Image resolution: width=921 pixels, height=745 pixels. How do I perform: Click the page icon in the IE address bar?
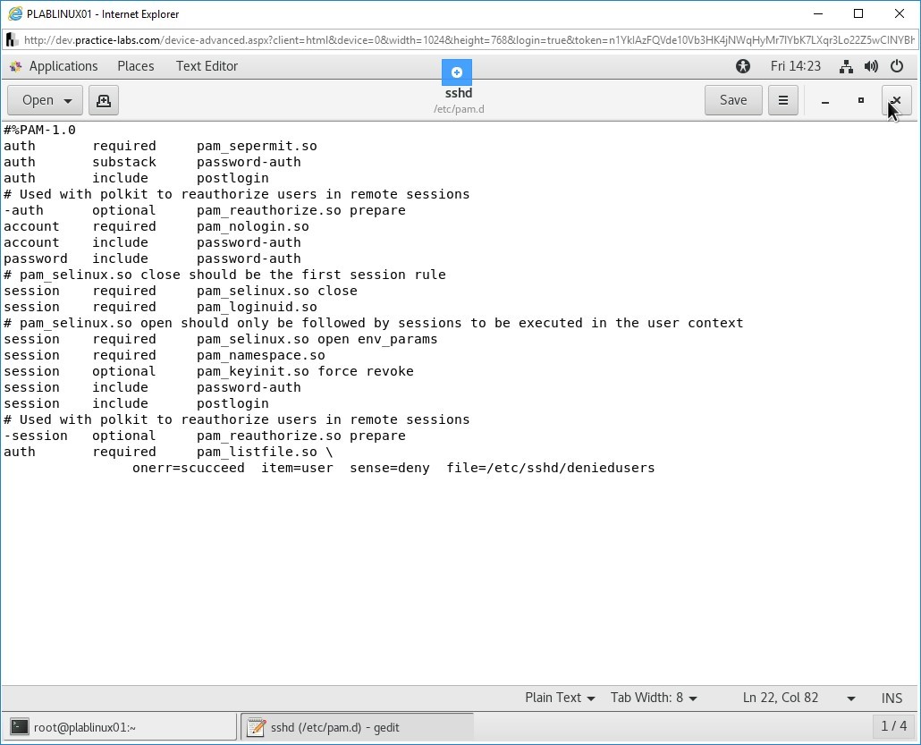(x=13, y=39)
